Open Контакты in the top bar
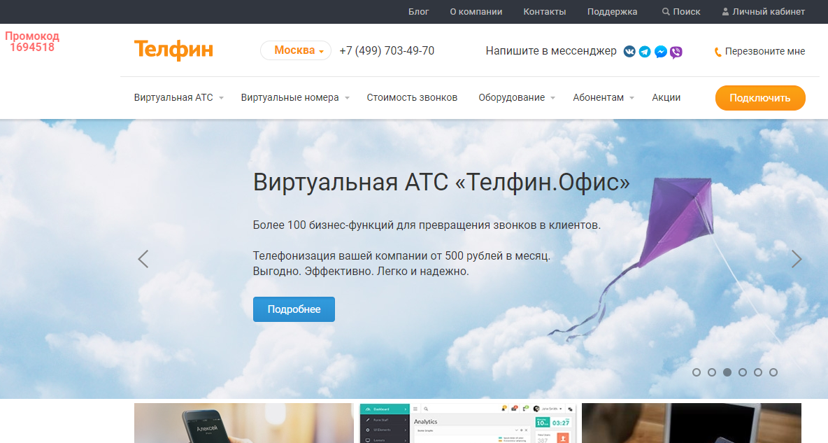This screenshot has width=828, height=443. pos(545,11)
